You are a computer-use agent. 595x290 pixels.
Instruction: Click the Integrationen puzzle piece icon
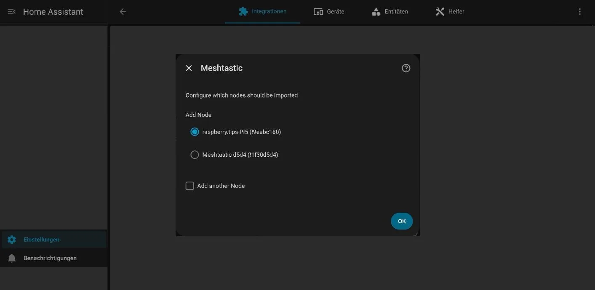click(x=243, y=11)
